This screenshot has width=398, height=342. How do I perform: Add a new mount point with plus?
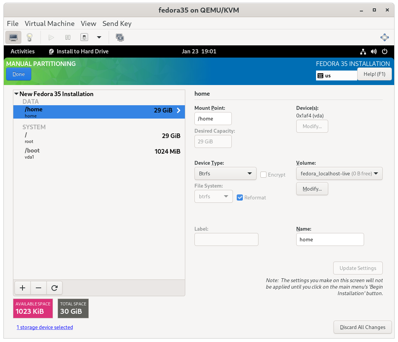[22, 288]
